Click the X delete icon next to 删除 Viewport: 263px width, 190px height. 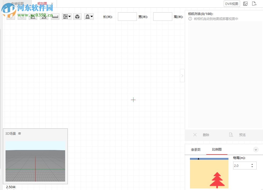point(195,135)
